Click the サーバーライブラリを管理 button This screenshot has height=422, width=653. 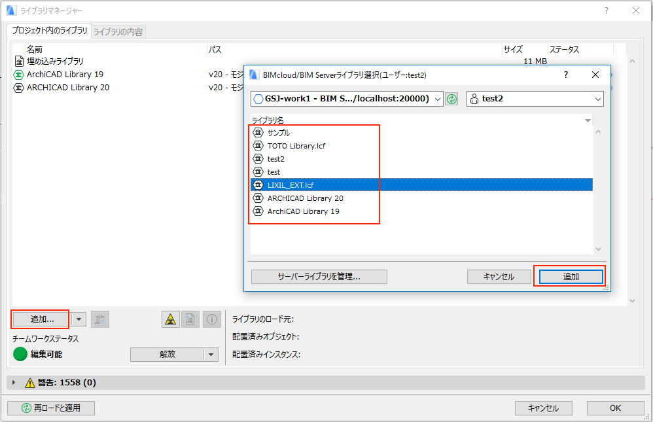pyautogui.click(x=319, y=277)
